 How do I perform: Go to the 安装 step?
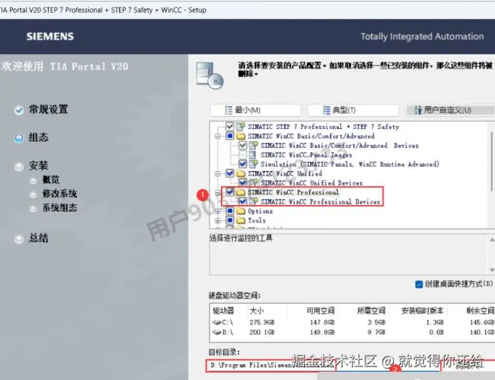pyautogui.click(x=32, y=166)
